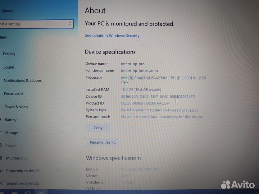Select the Pen and touch value text
The width and height of the screenshot is (259, 194).
pyautogui.click(x=162, y=117)
